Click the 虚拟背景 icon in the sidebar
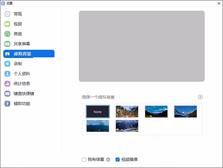Image resolution: width=223 pixels, height=168 pixels. point(7,54)
